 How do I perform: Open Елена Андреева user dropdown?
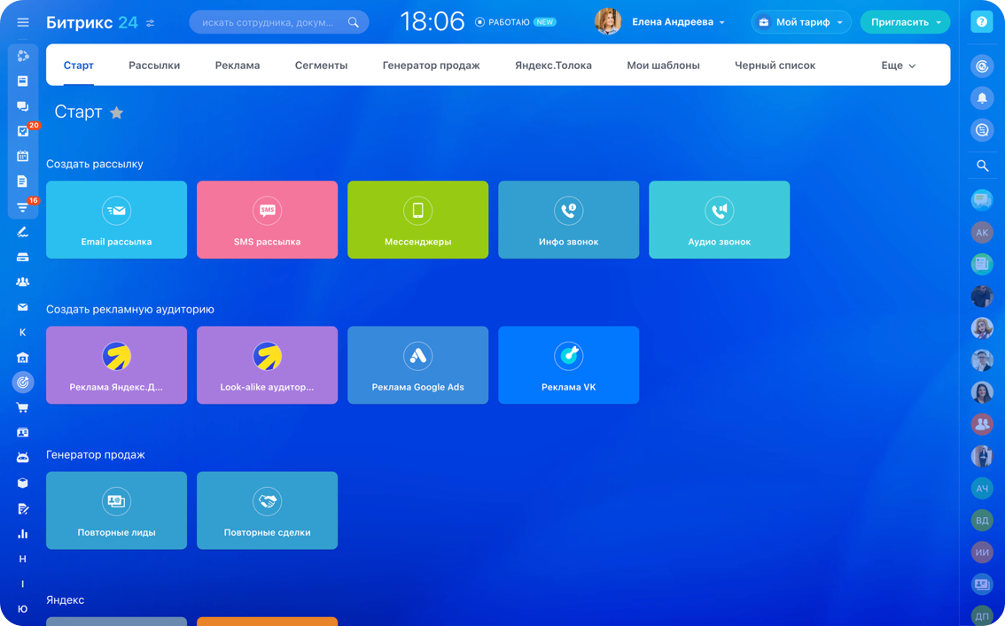tap(678, 22)
